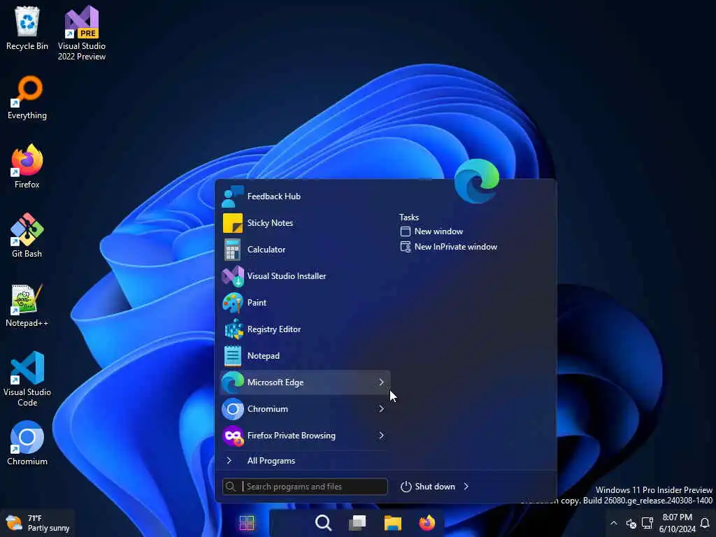Viewport: 716px width, 537px height.
Task: Select Chromium in the start menu list
Action: point(305,408)
